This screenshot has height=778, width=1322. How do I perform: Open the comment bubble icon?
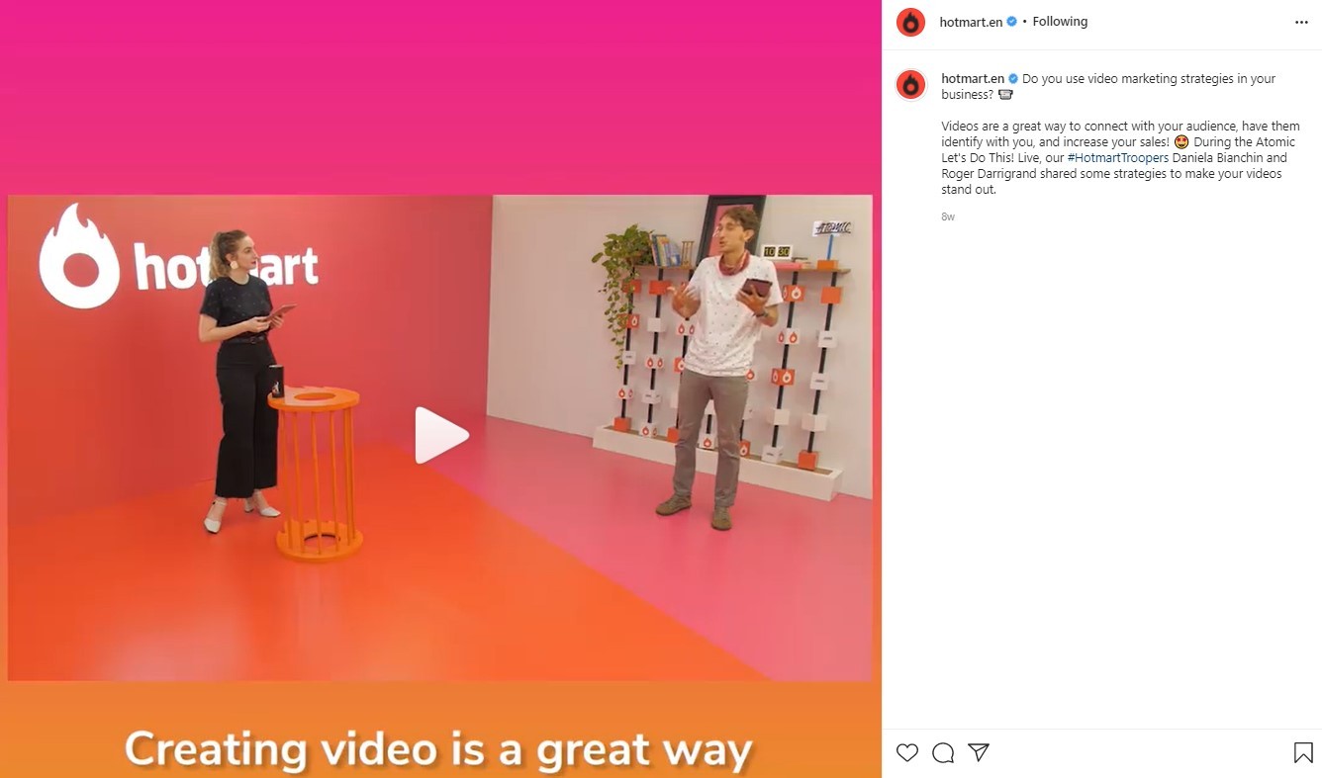(x=943, y=753)
